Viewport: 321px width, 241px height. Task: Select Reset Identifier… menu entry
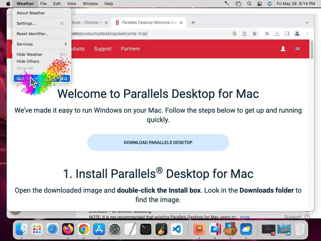(42, 34)
